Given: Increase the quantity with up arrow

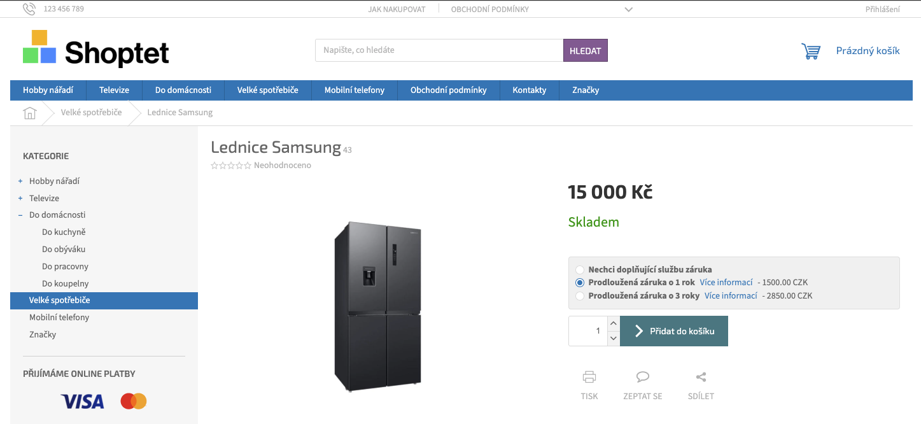Looking at the screenshot, I should (614, 323).
